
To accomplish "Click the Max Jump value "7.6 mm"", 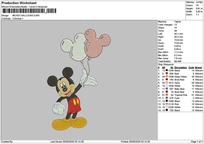I will [x=178, y=58].
